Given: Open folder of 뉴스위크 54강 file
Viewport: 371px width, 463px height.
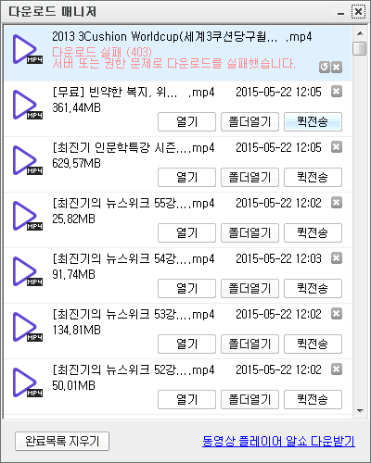Looking at the screenshot, I should pyautogui.click(x=249, y=289).
